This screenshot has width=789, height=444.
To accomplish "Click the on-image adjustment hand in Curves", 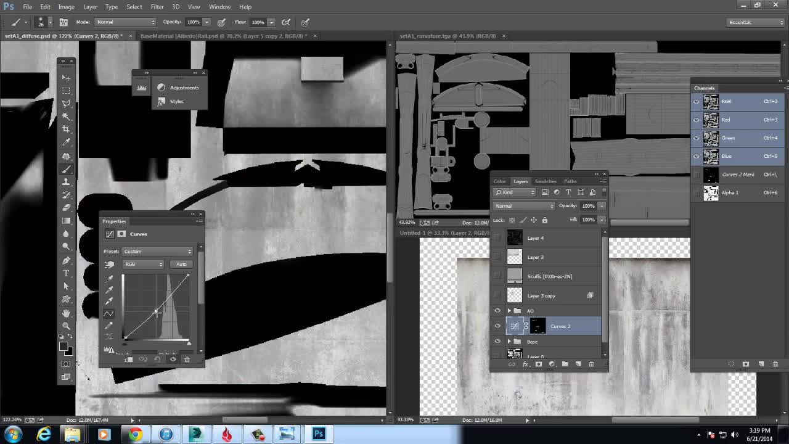I will [x=109, y=265].
